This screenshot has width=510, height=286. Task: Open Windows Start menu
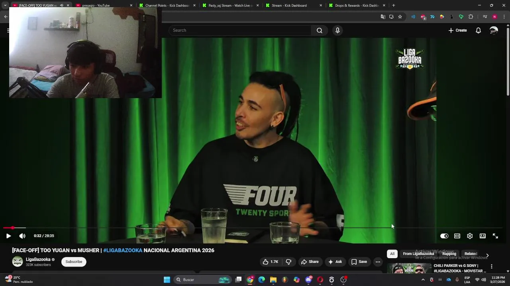click(167, 280)
